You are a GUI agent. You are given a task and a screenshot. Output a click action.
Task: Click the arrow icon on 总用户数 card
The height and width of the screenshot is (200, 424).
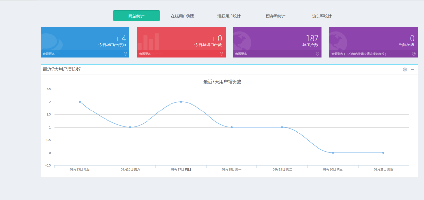click(318, 54)
